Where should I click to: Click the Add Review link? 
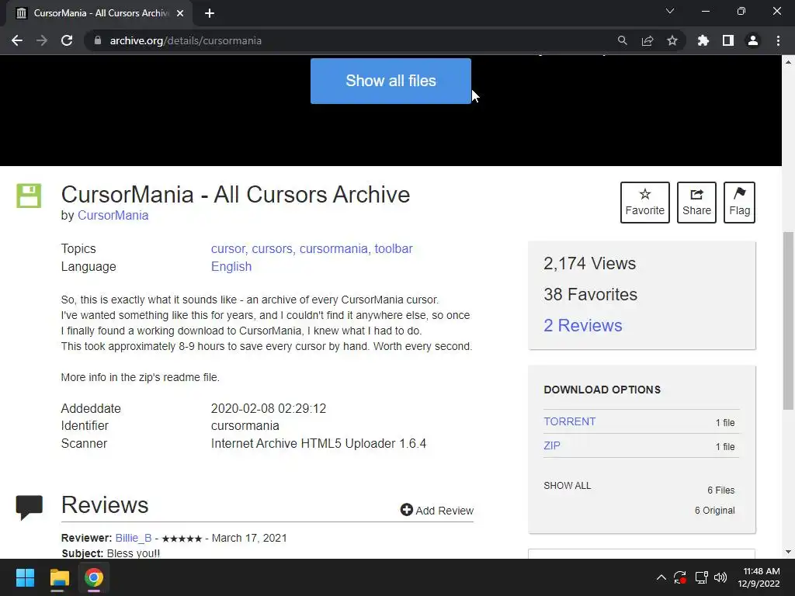(437, 511)
